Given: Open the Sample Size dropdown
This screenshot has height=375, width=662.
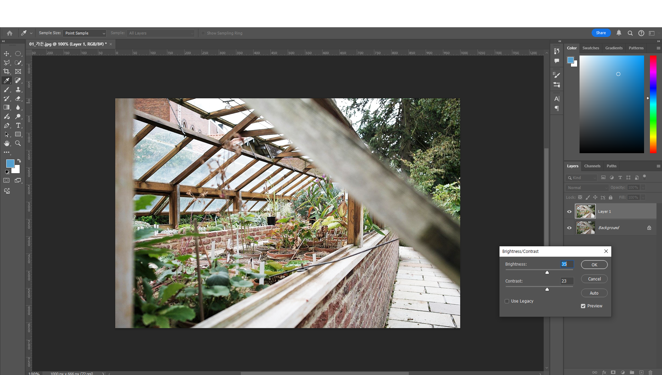Looking at the screenshot, I should click(85, 33).
